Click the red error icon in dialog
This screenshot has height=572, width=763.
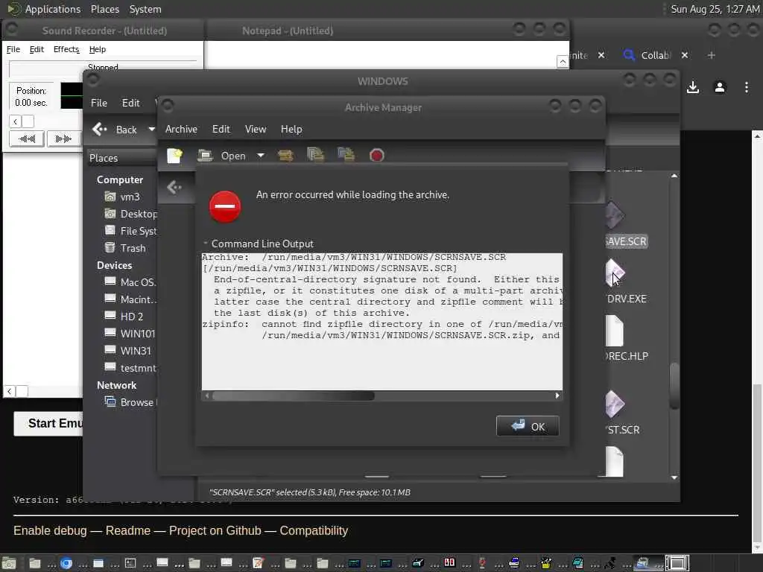tap(225, 206)
